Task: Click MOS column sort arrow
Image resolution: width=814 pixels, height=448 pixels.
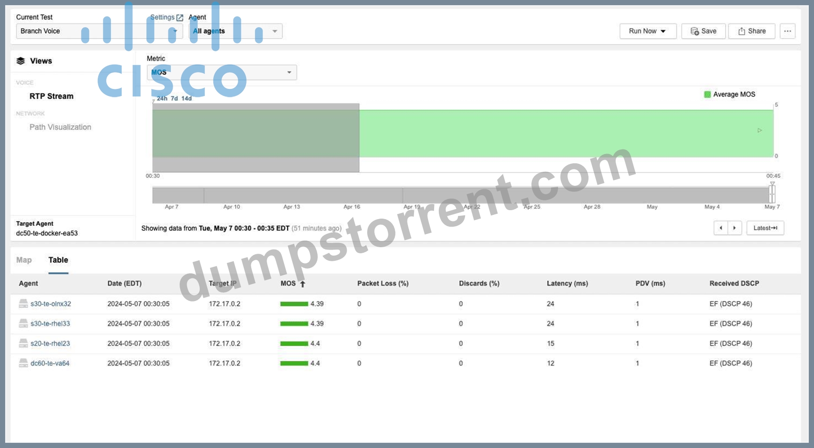Action: tap(303, 284)
